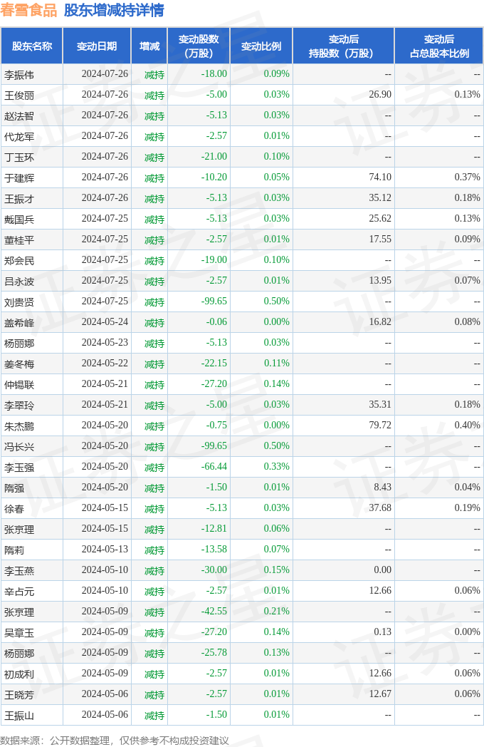The width and height of the screenshot is (484, 747).
Task: Click shareholder name 于建辉
Action: 19,178
